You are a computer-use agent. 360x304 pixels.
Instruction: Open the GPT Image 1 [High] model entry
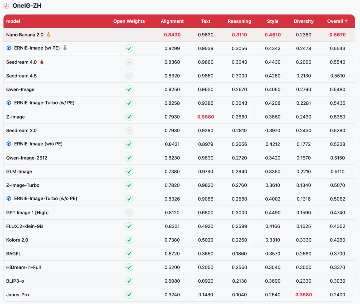point(27,213)
